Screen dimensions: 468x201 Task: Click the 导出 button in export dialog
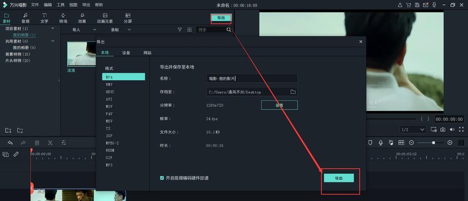339,178
